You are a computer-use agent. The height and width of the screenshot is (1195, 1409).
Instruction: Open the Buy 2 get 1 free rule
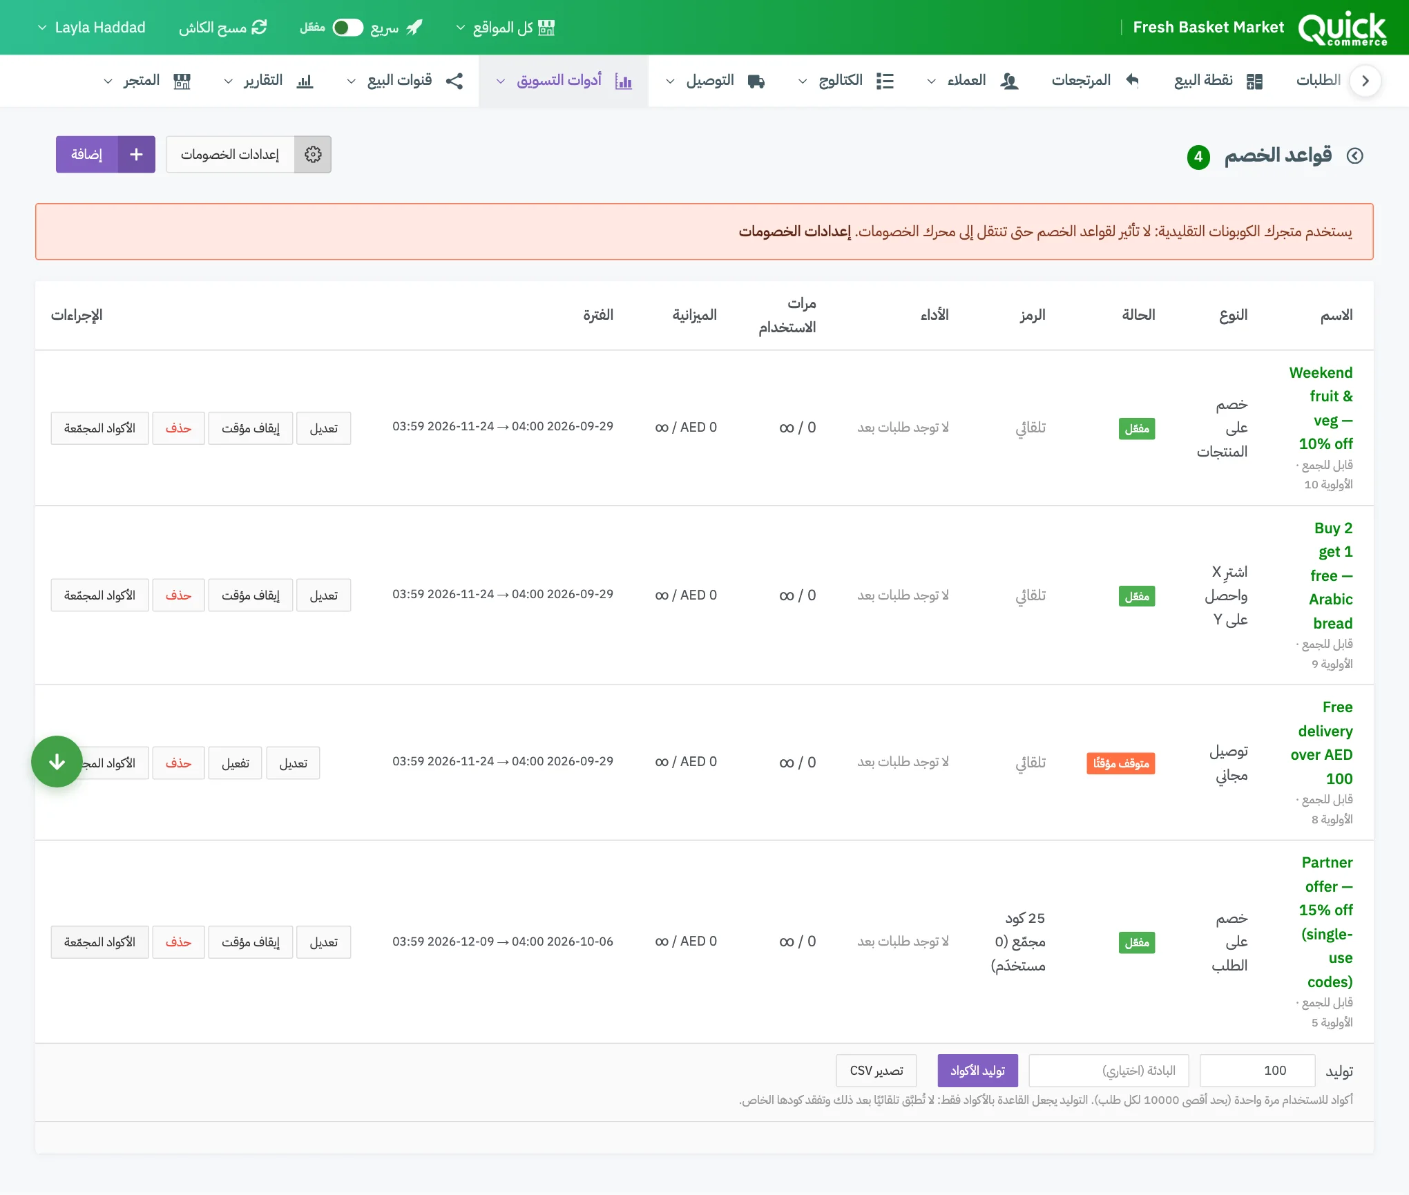pos(1331,575)
